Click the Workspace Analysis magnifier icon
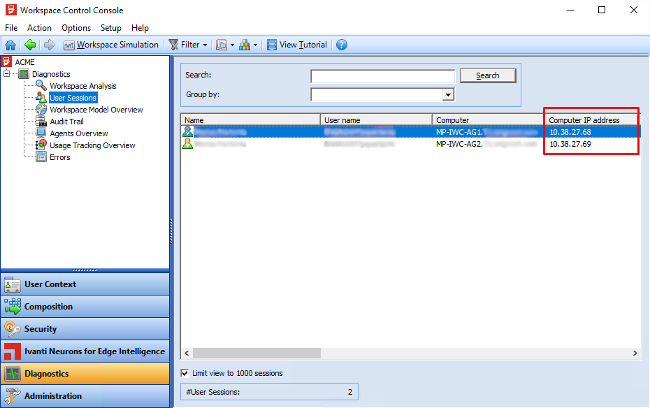 [x=41, y=85]
